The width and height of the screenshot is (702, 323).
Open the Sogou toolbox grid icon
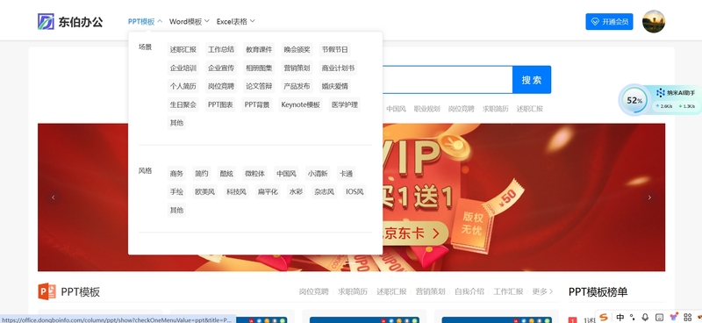[x=688, y=317]
